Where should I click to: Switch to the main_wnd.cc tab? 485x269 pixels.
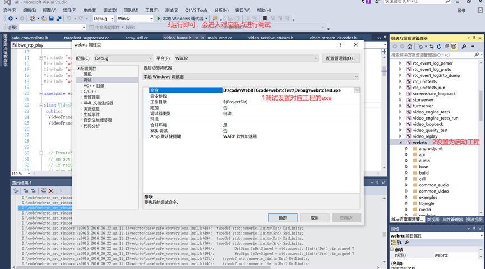click(x=220, y=38)
